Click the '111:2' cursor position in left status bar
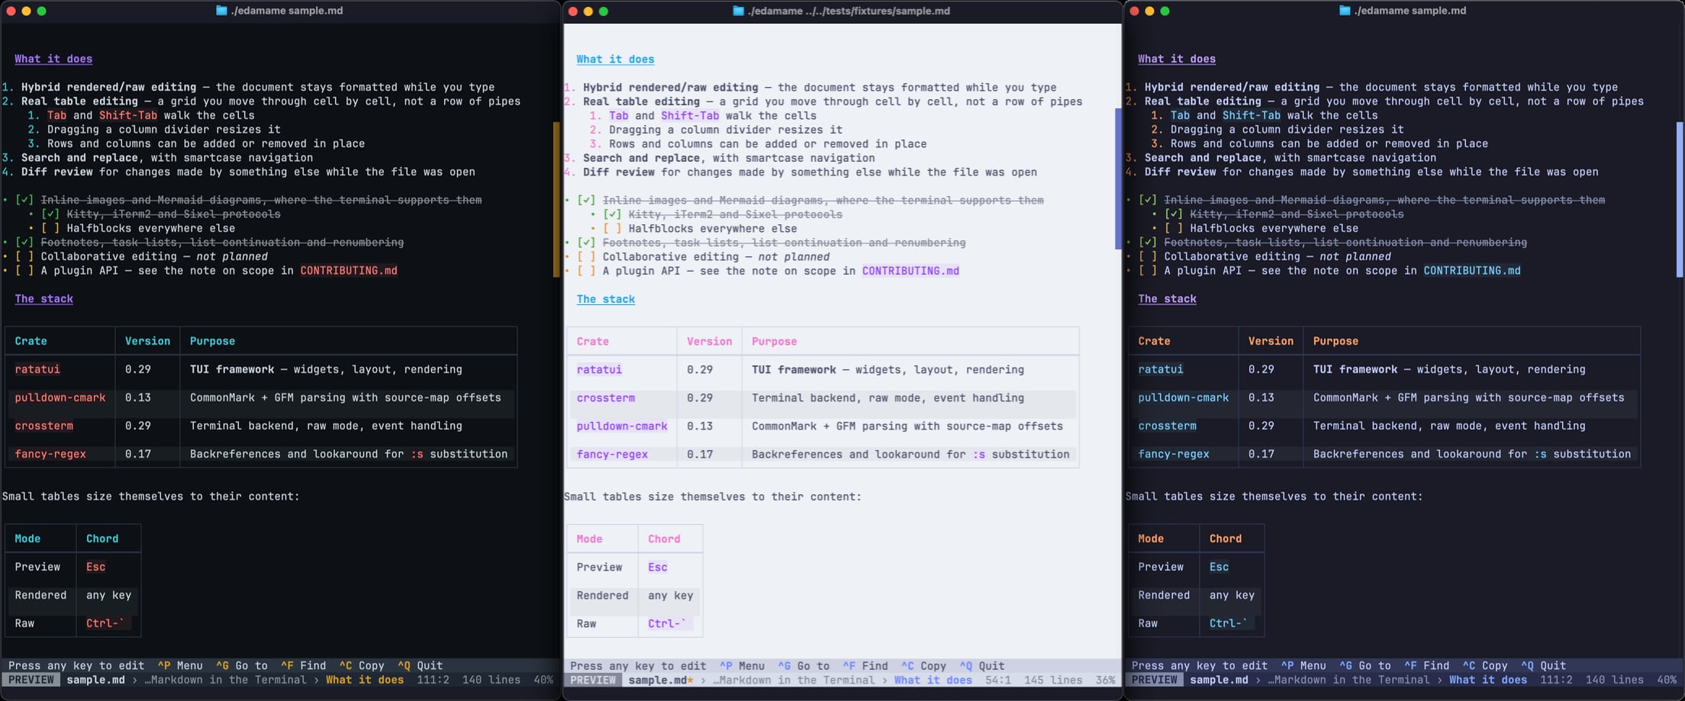1685x701 pixels. pyautogui.click(x=433, y=680)
